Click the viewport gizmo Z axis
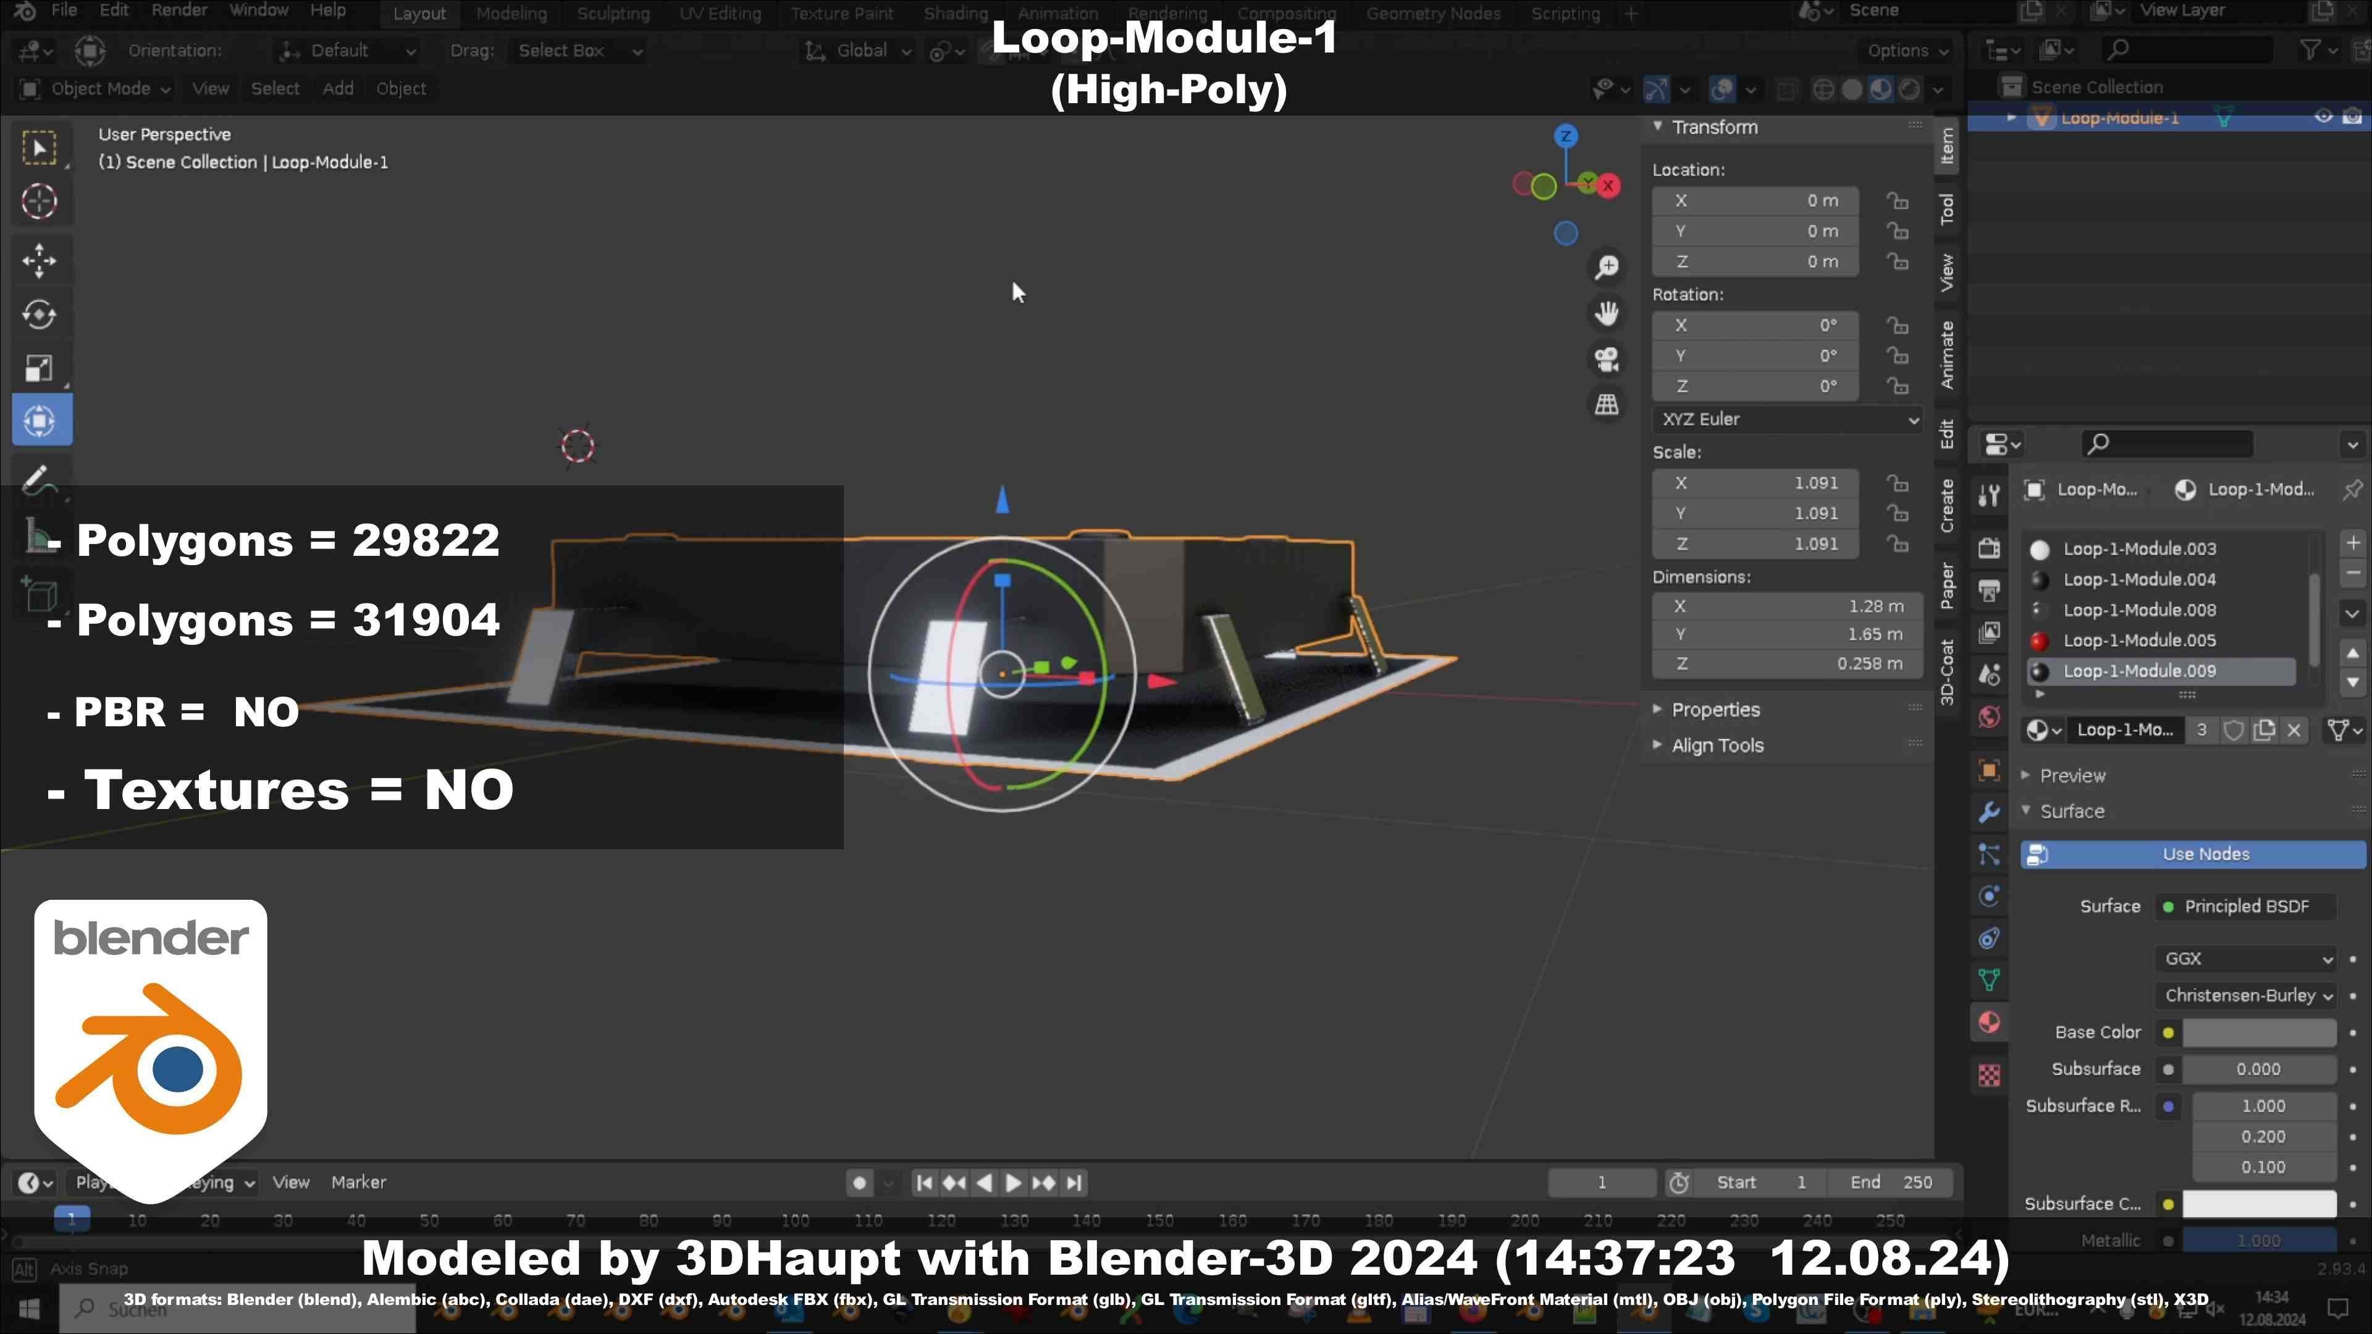Screen dimensions: 2372x1334 [1565, 136]
